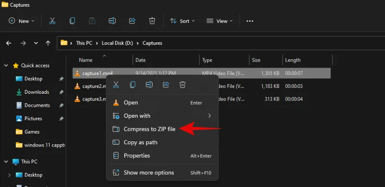Click the 1,183 KB size cell
Viewport: 385px width, 187px height.
[270, 86]
